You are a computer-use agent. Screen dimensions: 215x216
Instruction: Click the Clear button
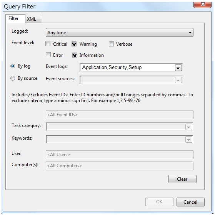coord(182,179)
